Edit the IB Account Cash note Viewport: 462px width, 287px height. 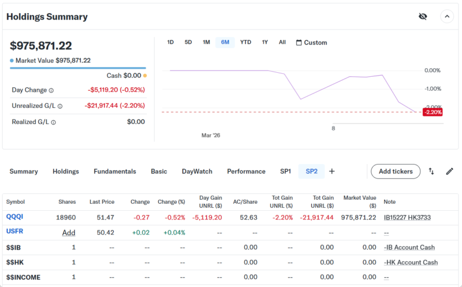tap(409, 247)
